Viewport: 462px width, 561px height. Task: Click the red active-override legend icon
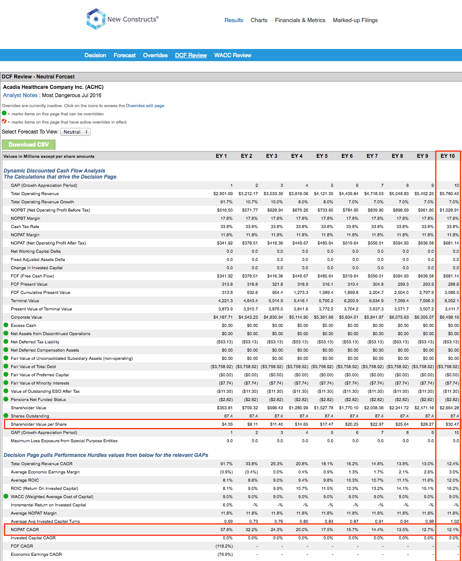(x=4, y=121)
